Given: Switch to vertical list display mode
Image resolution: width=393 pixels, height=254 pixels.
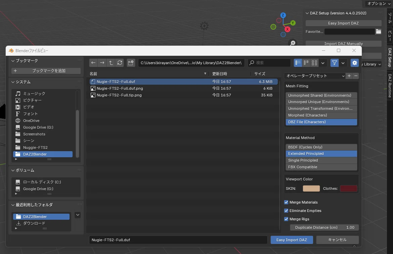Looking at the screenshot, I should 298,63.
